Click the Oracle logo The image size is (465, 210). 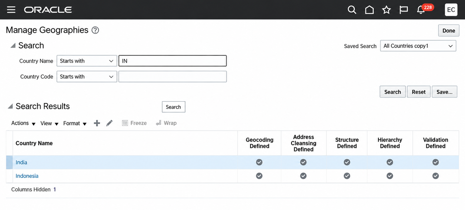pos(48,10)
